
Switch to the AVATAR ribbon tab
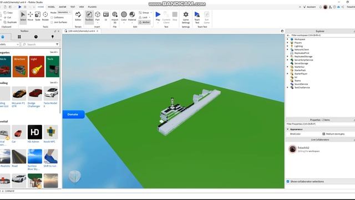(63, 7)
